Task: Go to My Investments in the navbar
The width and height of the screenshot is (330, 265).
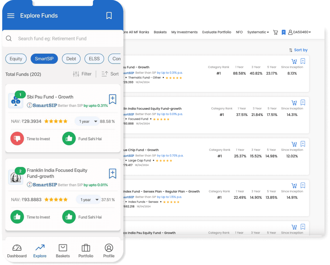Action: (x=184, y=32)
